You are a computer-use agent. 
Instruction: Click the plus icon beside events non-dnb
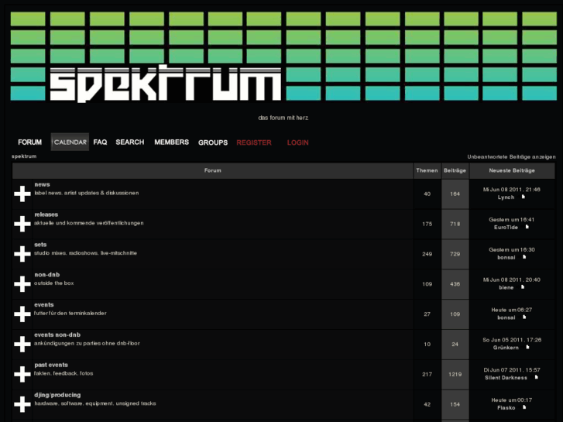22,344
